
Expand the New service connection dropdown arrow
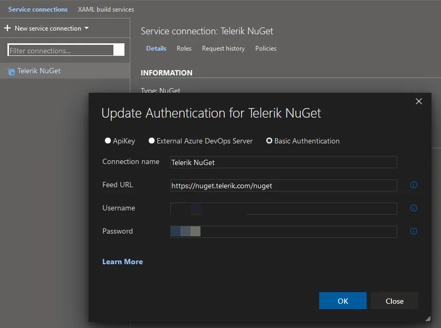pos(87,28)
